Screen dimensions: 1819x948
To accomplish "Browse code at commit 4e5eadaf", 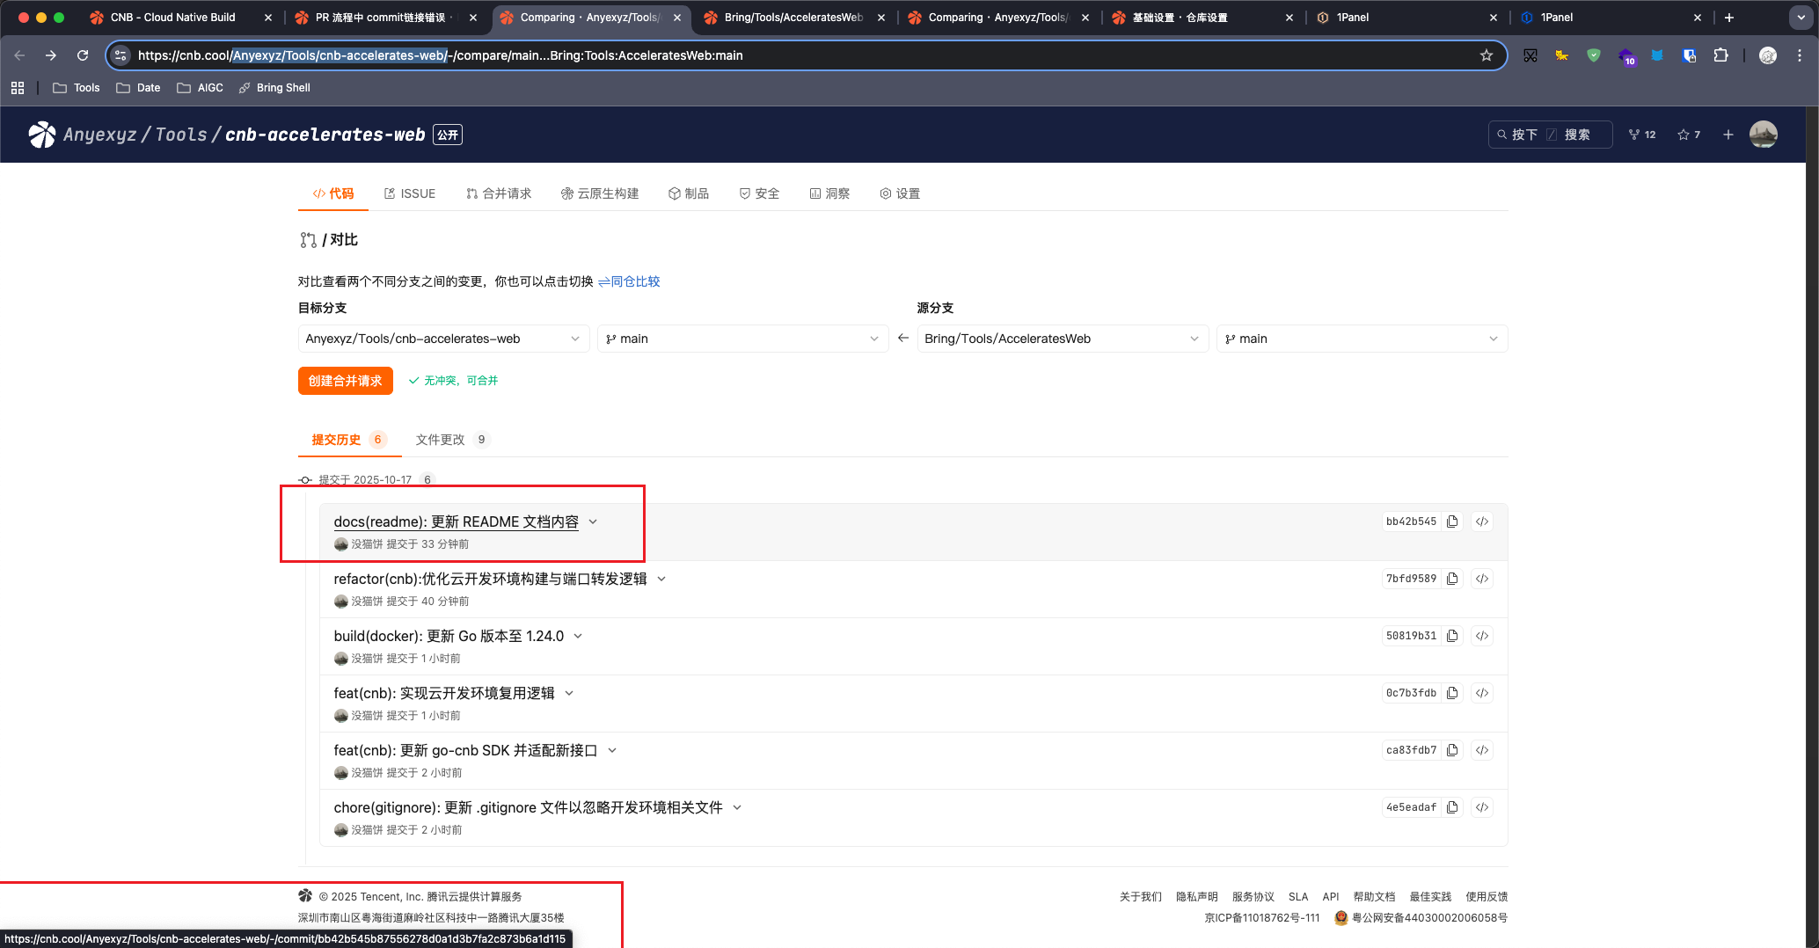I will 1482,807.
